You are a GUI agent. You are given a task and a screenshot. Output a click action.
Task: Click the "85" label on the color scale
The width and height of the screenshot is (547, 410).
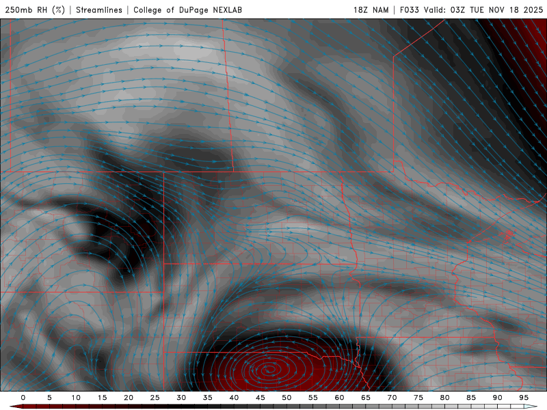(471, 398)
